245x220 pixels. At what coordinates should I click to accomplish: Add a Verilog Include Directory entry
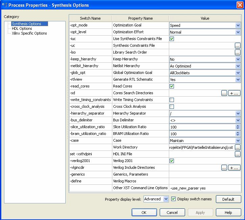click(x=234, y=167)
